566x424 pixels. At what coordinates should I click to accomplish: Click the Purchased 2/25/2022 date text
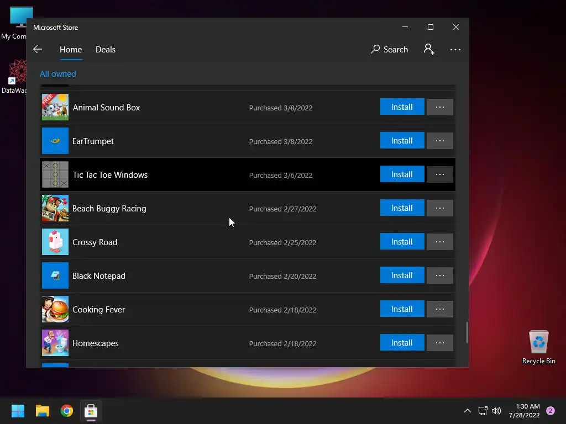[282, 242]
